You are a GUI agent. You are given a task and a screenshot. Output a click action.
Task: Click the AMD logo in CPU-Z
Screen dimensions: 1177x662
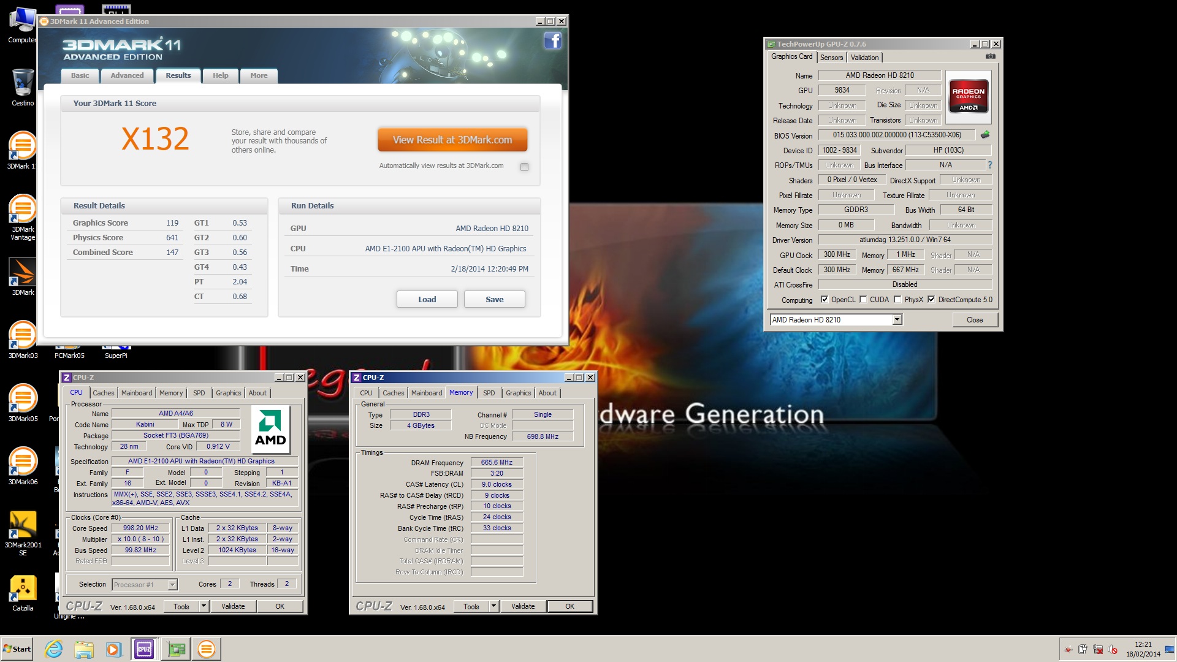[x=270, y=428]
